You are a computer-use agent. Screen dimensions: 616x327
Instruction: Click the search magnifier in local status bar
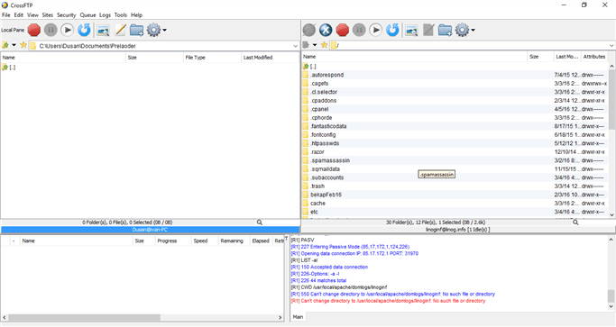pyautogui.click(x=259, y=223)
